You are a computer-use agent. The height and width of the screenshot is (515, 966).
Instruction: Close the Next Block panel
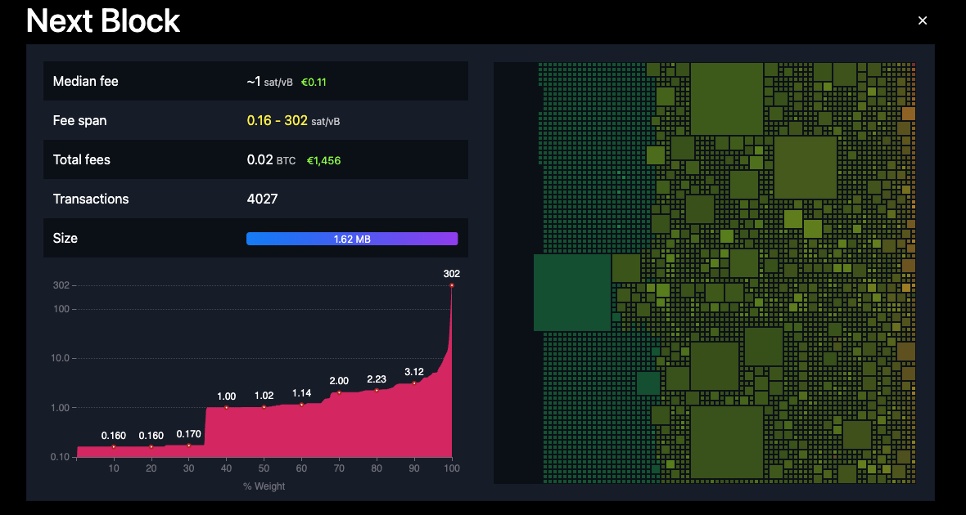tap(923, 21)
